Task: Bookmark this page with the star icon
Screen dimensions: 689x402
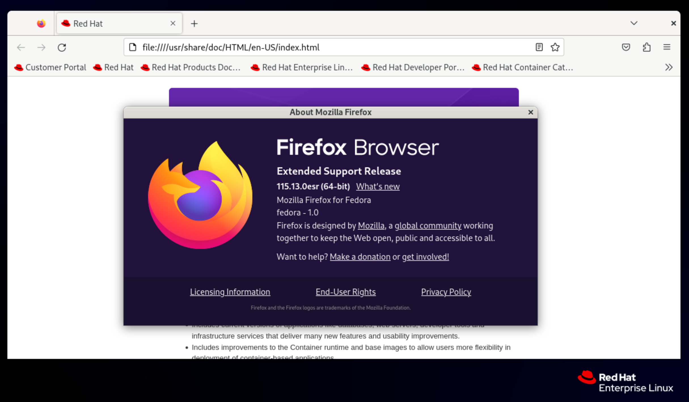Action: pos(555,47)
